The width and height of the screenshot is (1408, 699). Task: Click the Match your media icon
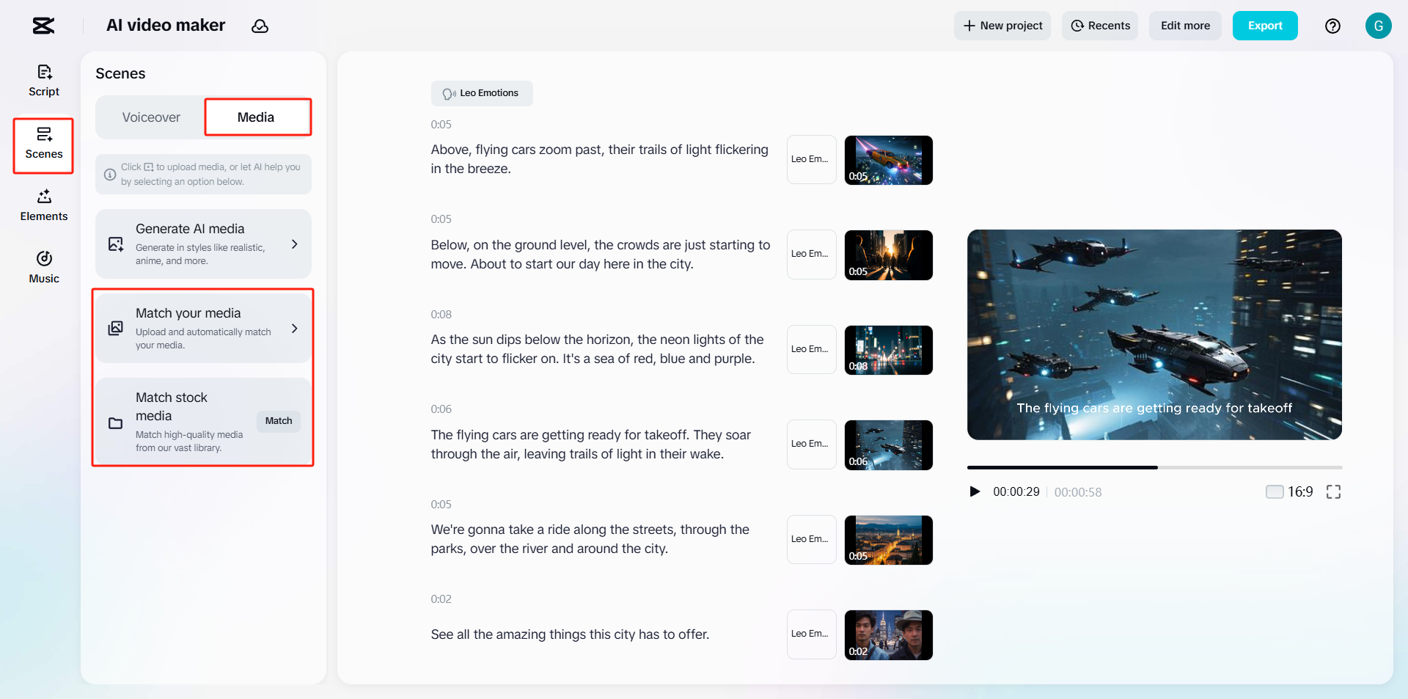tap(116, 329)
